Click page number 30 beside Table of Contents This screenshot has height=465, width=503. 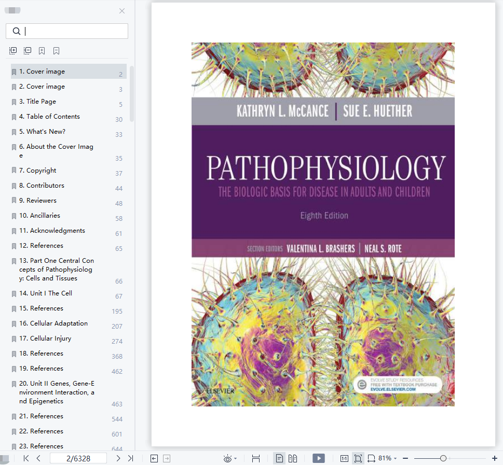coord(119,120)
